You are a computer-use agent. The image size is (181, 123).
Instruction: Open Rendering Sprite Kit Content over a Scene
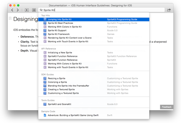pyautogui.click(x=94, y=38)
